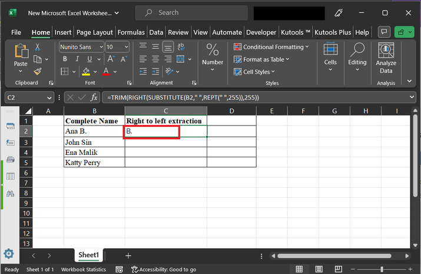Expand the Name Box dropdown for C2
The width and height of the screenshot is (421, 274).
49,97
